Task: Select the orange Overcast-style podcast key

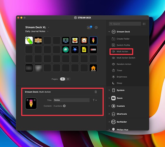Action: 84,40
